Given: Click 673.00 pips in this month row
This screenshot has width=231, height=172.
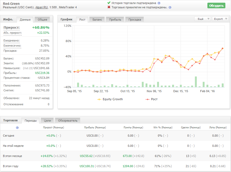Looking at the screenshot, I should point(127,156).
